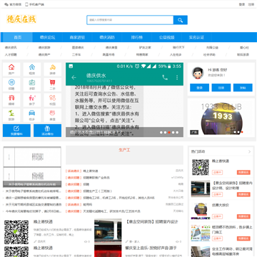Click the 德庆供水 carousel banner image

(x=124, y=100)
